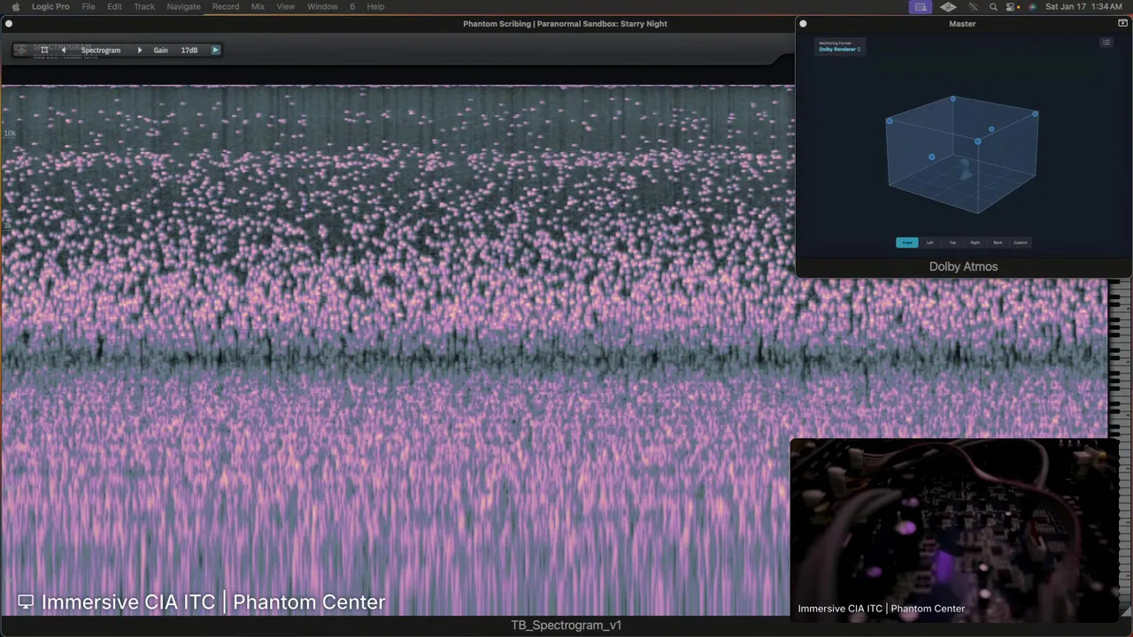Click the speaker node at the room's front top corner

(978, 141)
